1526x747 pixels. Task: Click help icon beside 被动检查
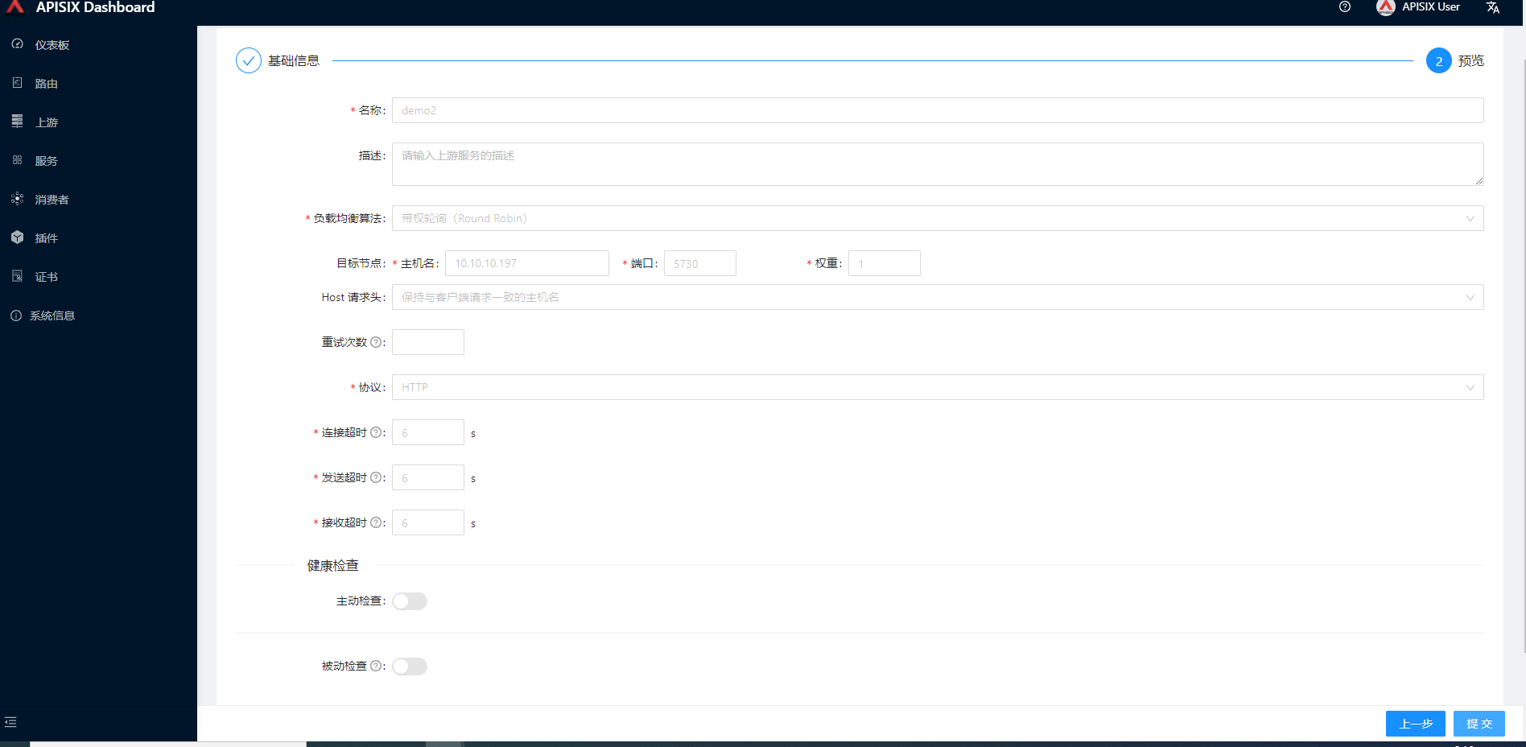[x=376, y=666]
